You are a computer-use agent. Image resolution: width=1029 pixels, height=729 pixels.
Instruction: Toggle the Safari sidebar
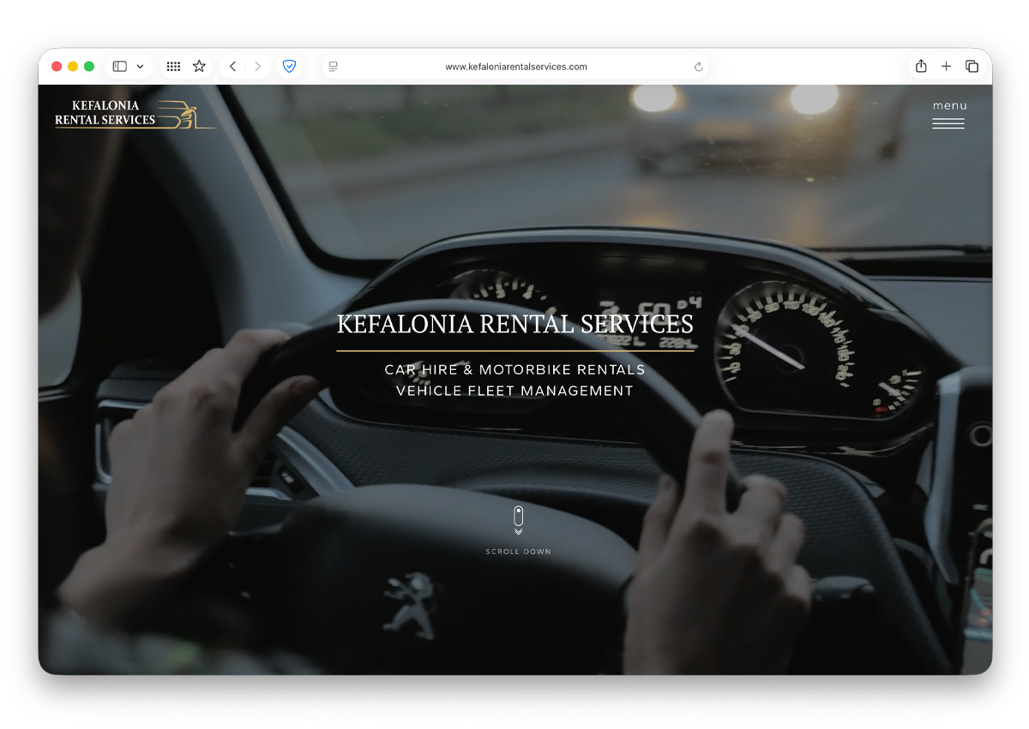[119, 66]
